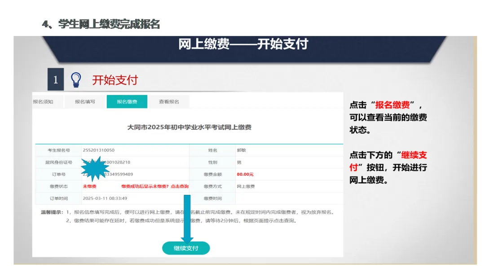The image size is (485, 273).
Task: Switch to the 报名填写 tab
Action: point(86,102)
